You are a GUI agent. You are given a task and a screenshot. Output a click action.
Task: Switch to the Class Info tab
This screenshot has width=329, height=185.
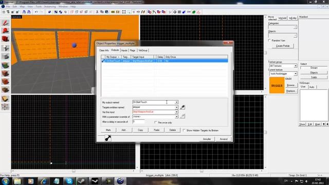pos(104,50)
